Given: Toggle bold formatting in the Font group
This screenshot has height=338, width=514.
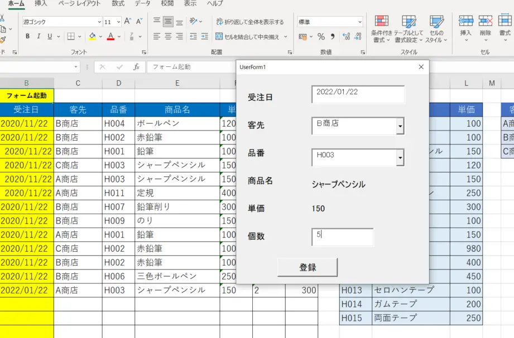Looking at the screenshot, I should (27, 36).
